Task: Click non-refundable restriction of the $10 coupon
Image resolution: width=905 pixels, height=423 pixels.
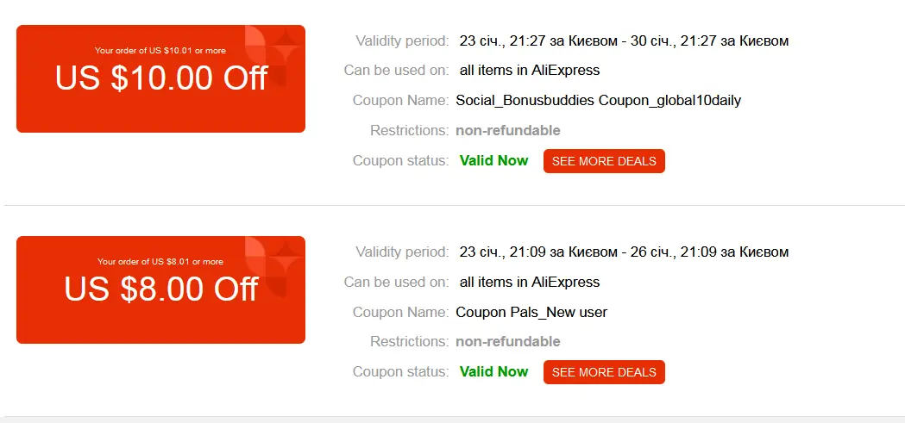Action: coord(508,131)
